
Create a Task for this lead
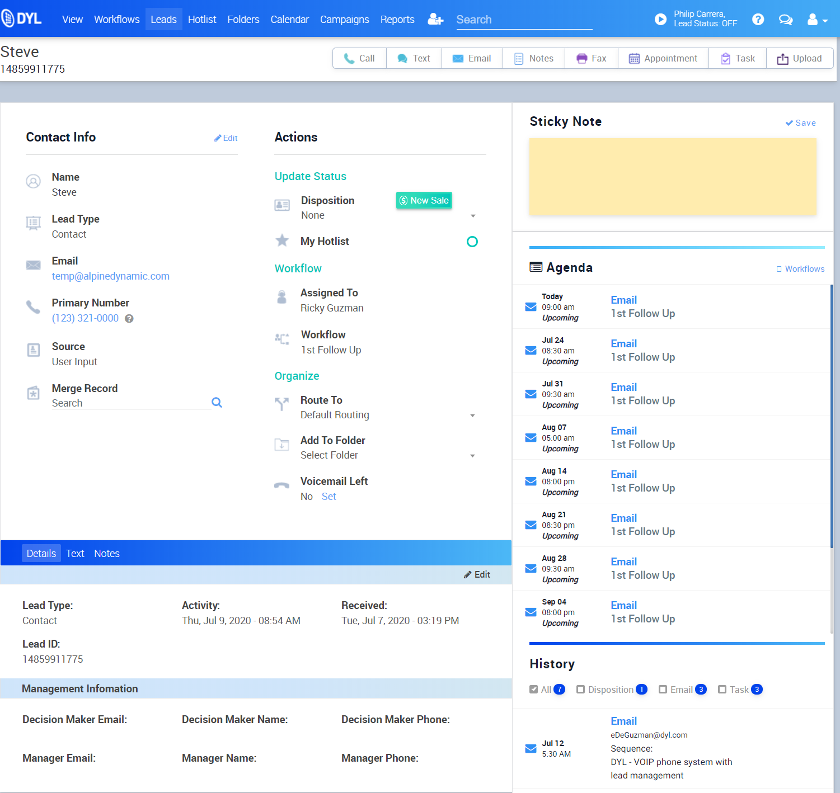(737, 58)
